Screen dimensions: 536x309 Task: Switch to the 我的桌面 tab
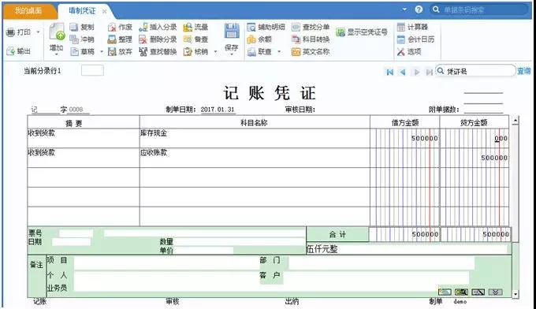click(x=28, y=11)
